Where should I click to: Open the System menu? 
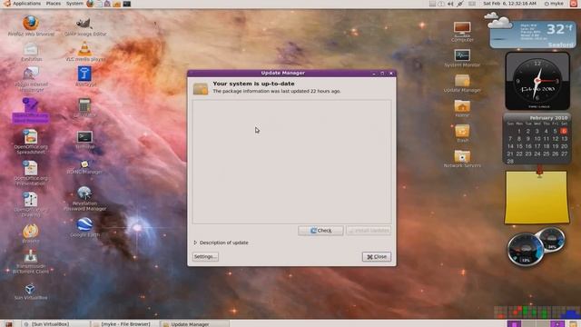(x=74, y=4)
